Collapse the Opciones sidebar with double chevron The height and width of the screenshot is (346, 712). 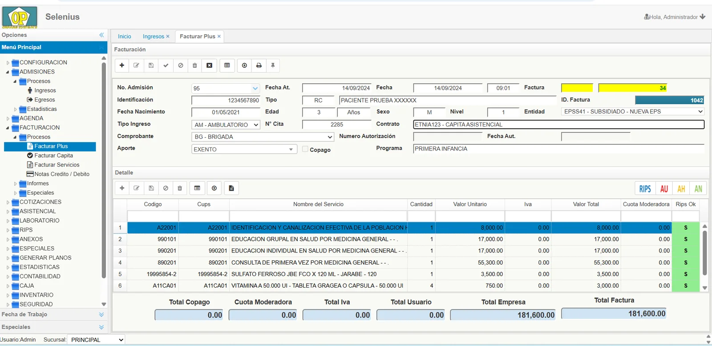coord(101,35)
